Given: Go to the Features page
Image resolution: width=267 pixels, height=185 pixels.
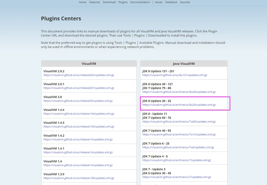Looking at the screenshot, I should (95, 2).
